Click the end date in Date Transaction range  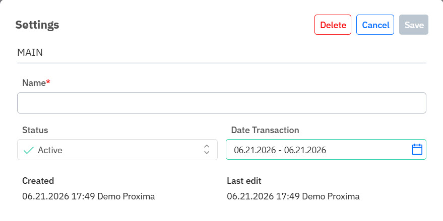click(x=305, y=150)
